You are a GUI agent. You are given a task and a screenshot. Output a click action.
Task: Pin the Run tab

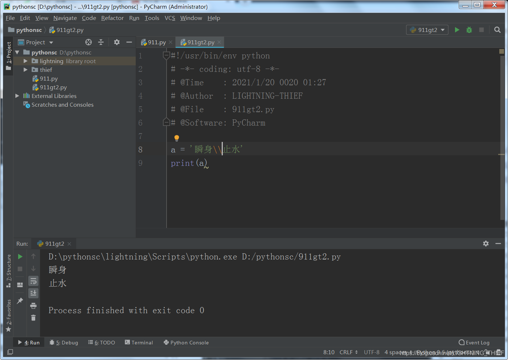click(20, 300)
